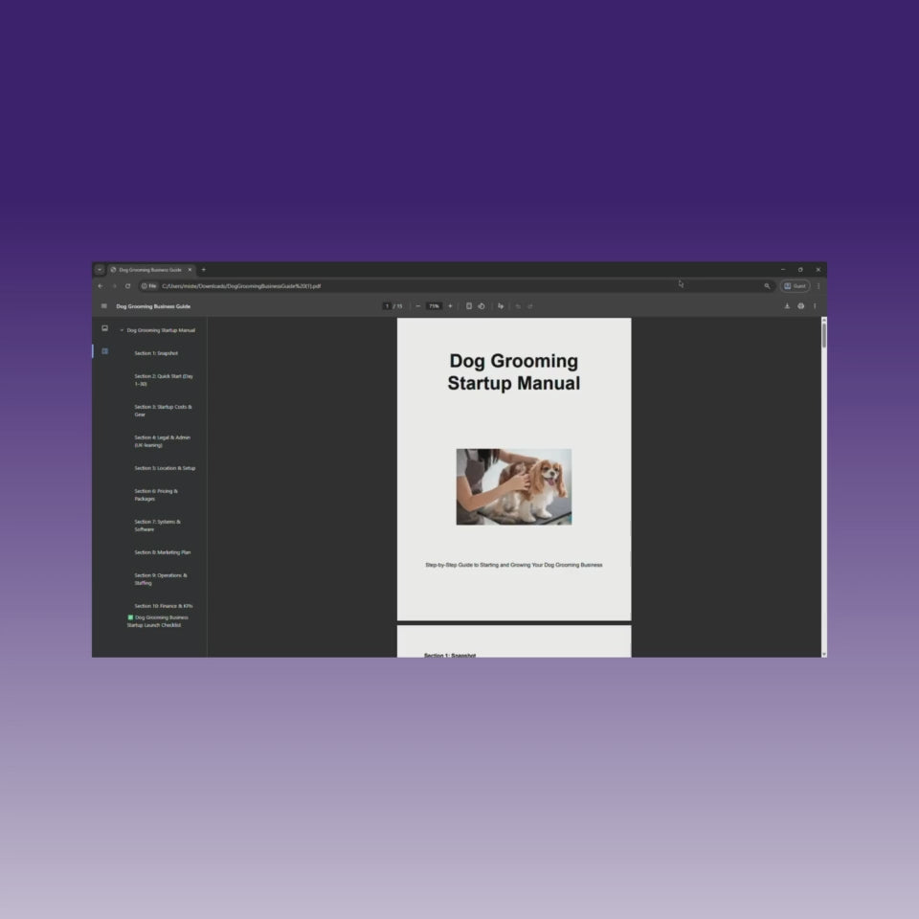Zoom out of the PDF document

(418, 306)
